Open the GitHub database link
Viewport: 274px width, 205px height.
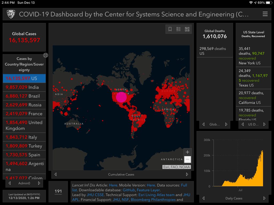click(x=128, y=190)
